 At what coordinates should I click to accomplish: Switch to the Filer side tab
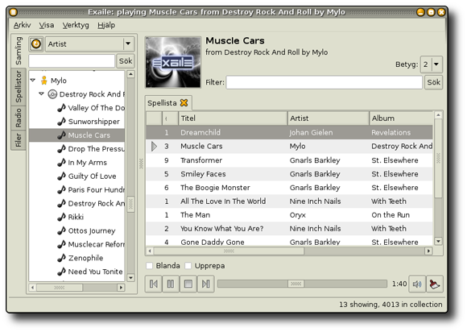[x=19, y=140]
